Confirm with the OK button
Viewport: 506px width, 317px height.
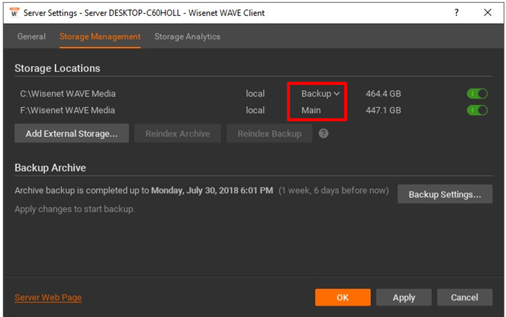point(343,297)
